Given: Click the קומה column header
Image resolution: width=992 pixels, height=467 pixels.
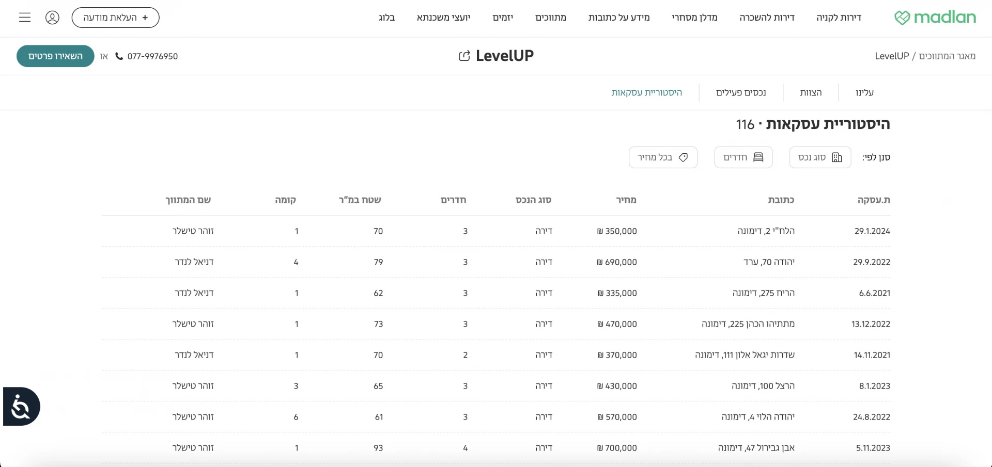Looking at the screenshot, I should point(285,200).
